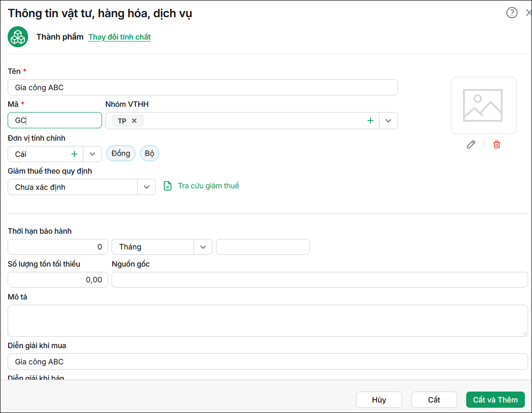The width and height of the screenshot is (532, 413).
Task: Click the green Thành phẩm cubes icon
Action: pyautogui.click(x=18, y=37)
